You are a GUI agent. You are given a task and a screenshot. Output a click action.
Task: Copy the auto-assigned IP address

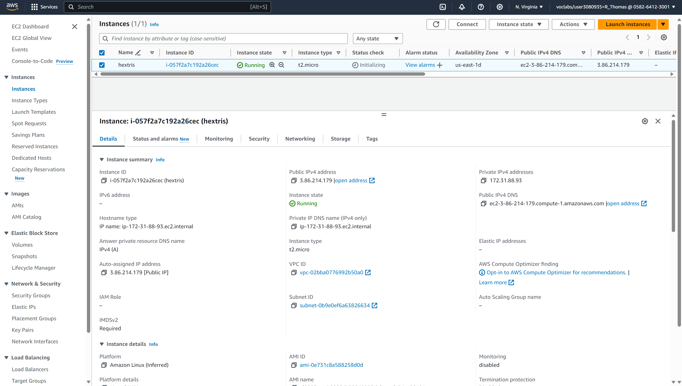pyautogui.click(x=104, y=273)
